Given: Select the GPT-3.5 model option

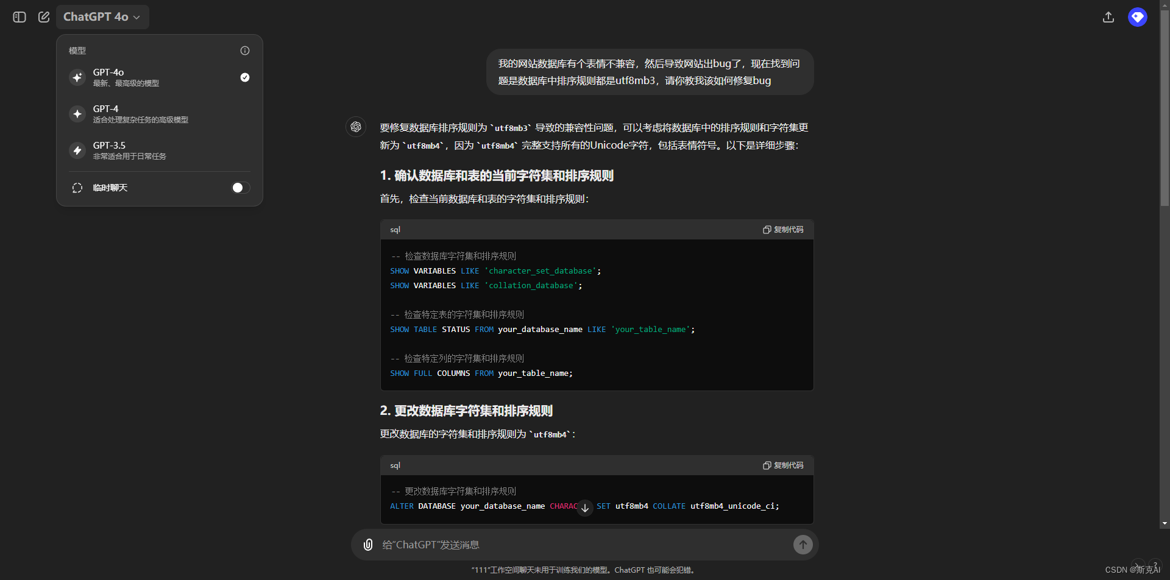Looking at the screenshot, I should coord(160,150).
